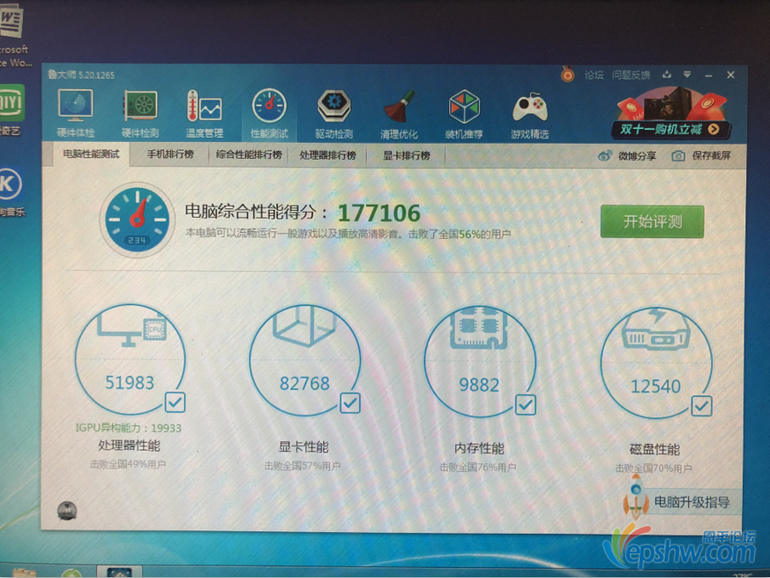Click the 击败全国70%用户 text
The height and width of the screenshot is (578, 770).
coord(653,468)
